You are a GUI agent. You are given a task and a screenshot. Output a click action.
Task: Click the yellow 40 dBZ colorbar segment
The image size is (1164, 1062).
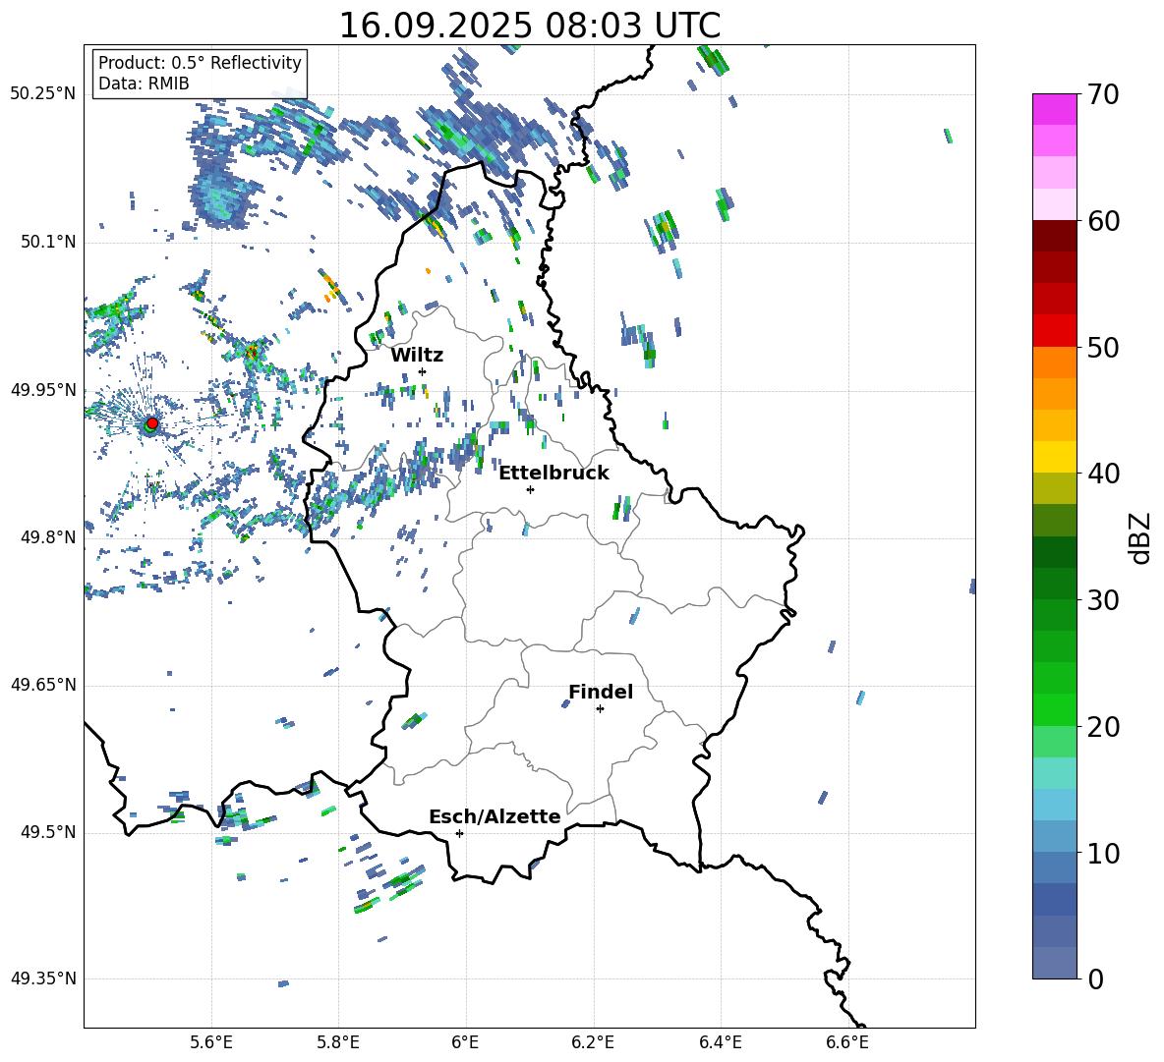click(1054, 457)
